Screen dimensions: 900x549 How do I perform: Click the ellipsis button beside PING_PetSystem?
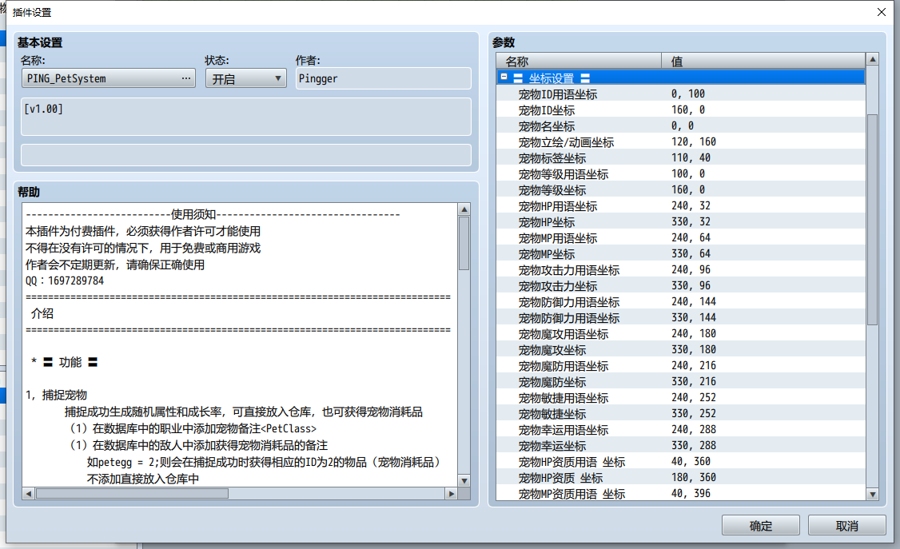pos(186,78)
